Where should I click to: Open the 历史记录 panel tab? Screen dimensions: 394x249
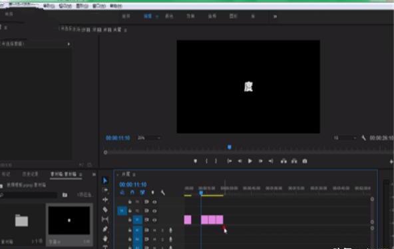click(x=30, y=174)
